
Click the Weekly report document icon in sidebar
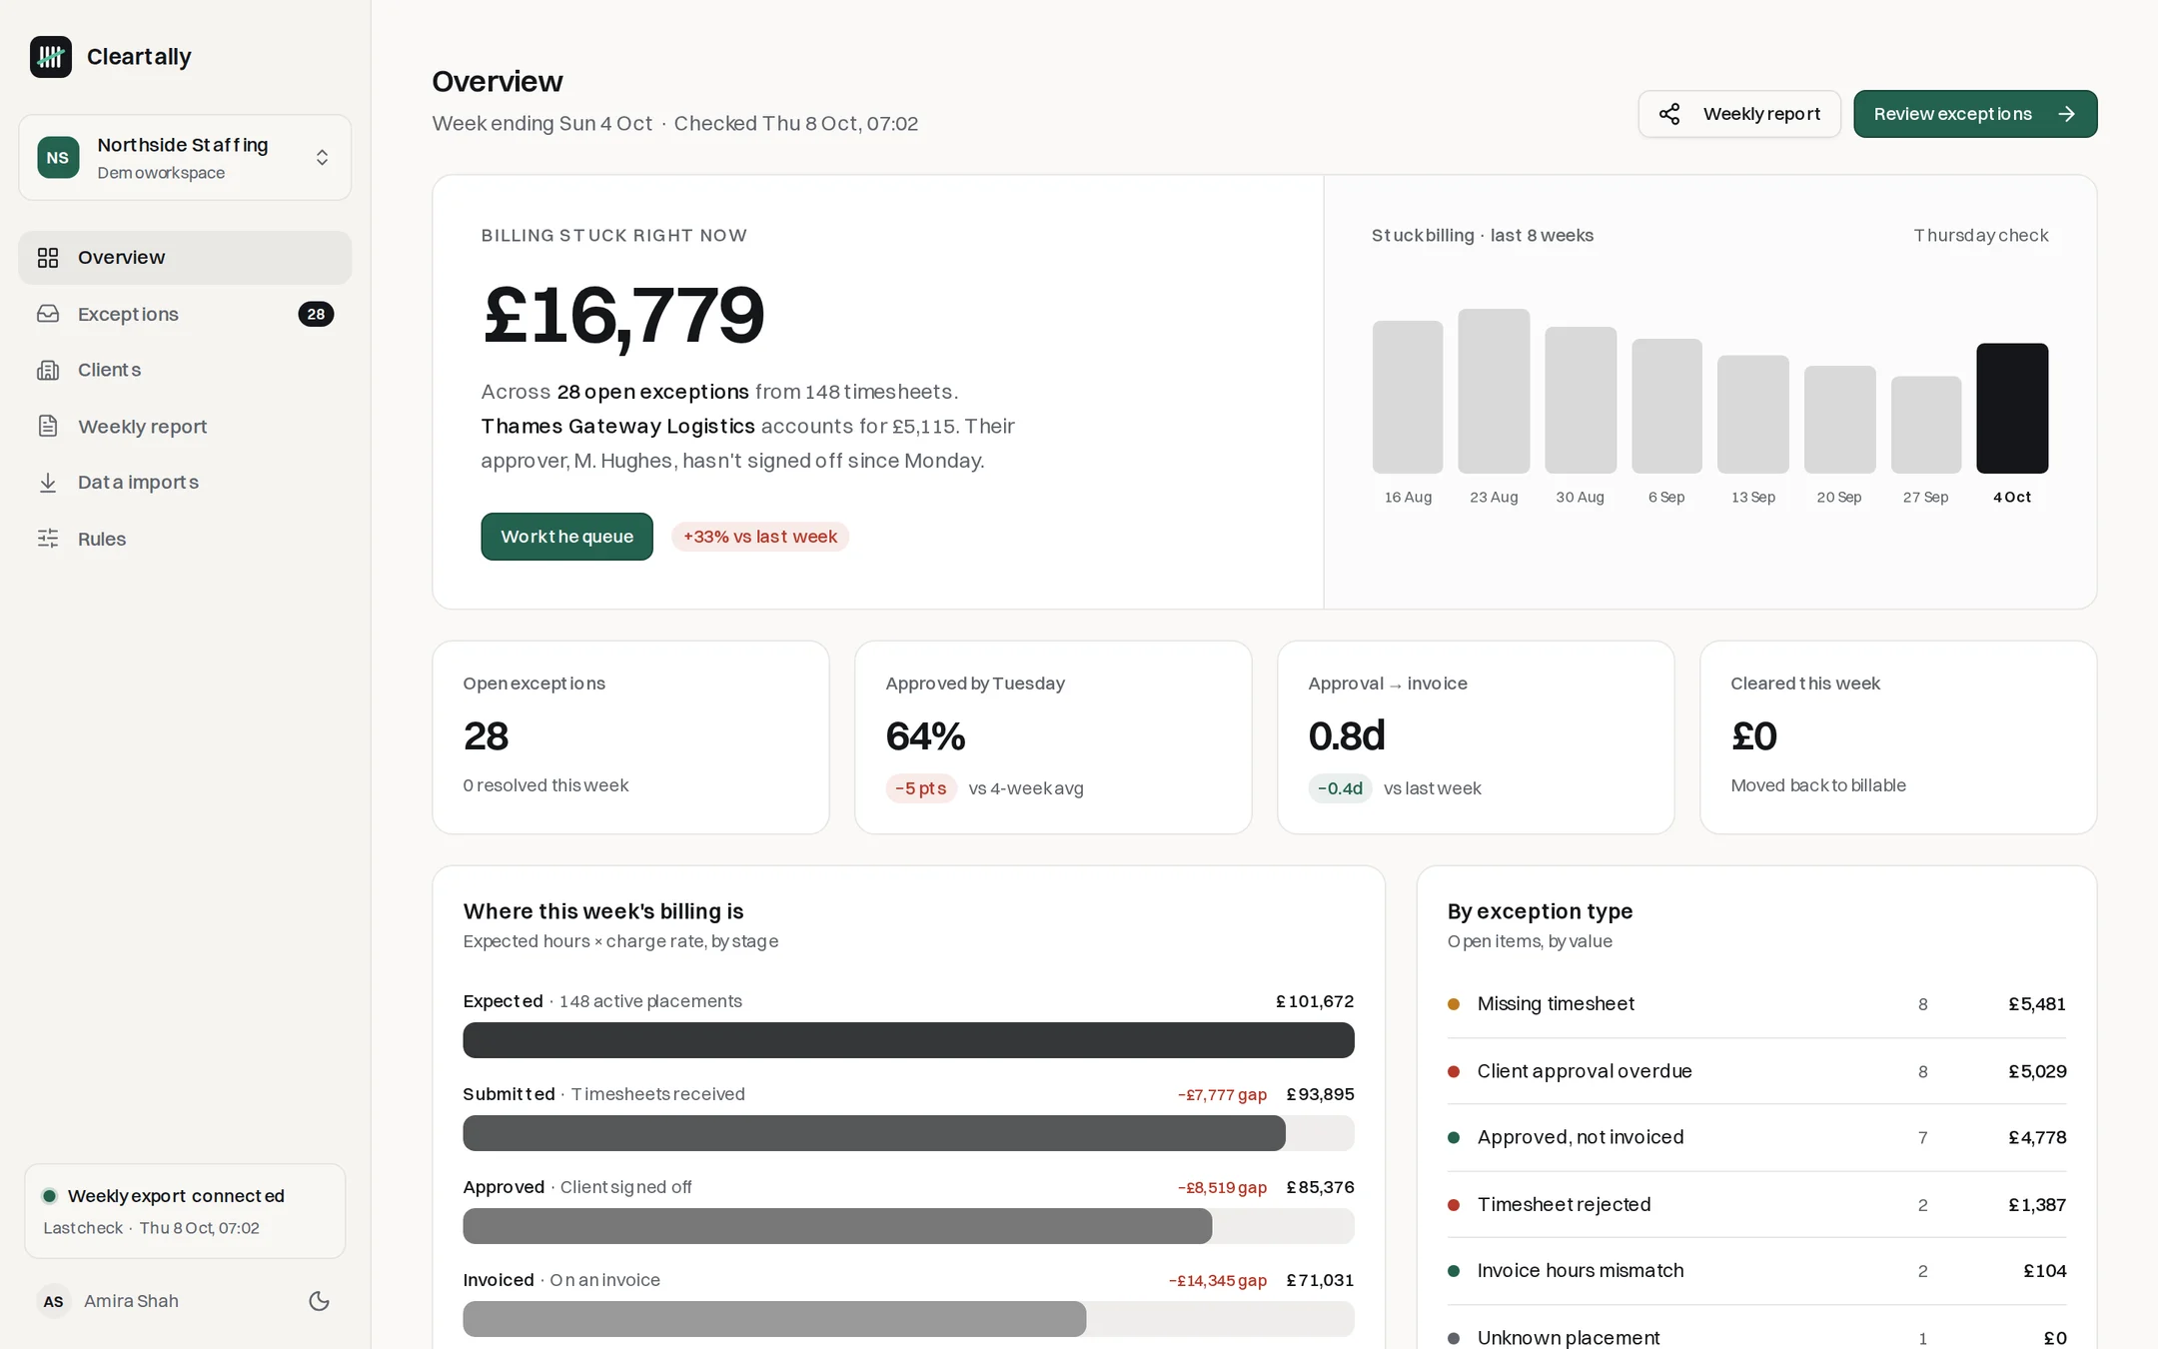pyautogui.click(x=48, y=427)
